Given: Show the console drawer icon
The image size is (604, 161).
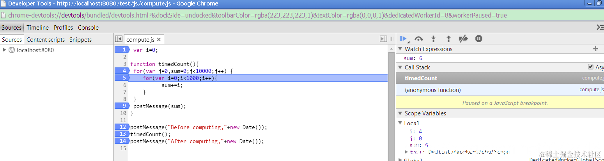Looking at the screenshot, I should point(600,27).
